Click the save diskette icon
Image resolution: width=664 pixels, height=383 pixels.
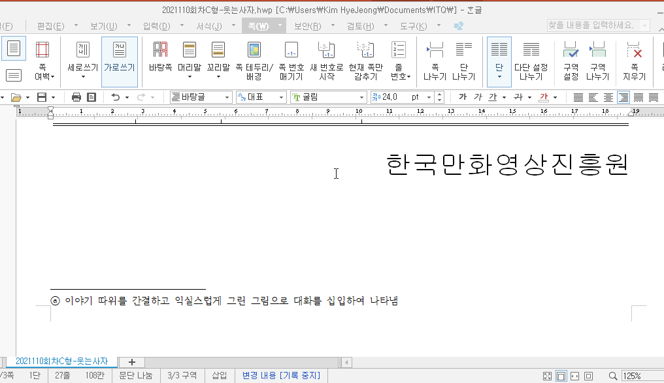pos(42,98)
